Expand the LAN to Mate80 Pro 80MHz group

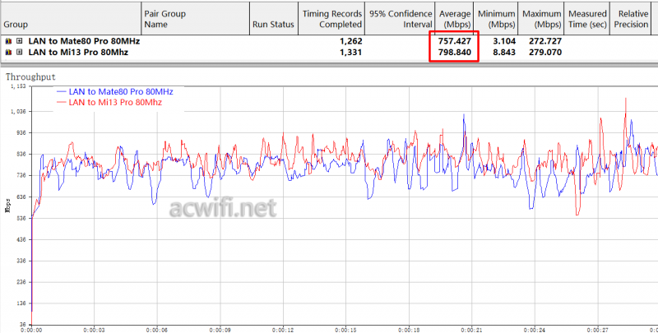click(x=18, y=40)
